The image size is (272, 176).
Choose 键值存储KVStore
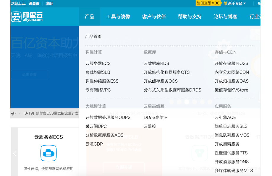point(231,90)
